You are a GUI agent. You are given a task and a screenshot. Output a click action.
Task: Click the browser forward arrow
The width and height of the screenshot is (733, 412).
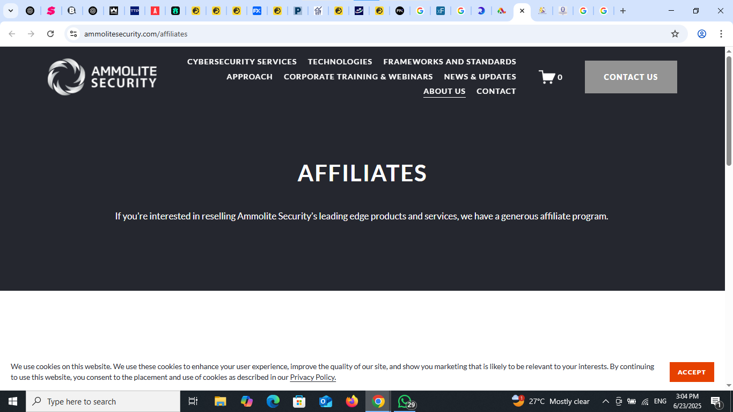[31, 34]
